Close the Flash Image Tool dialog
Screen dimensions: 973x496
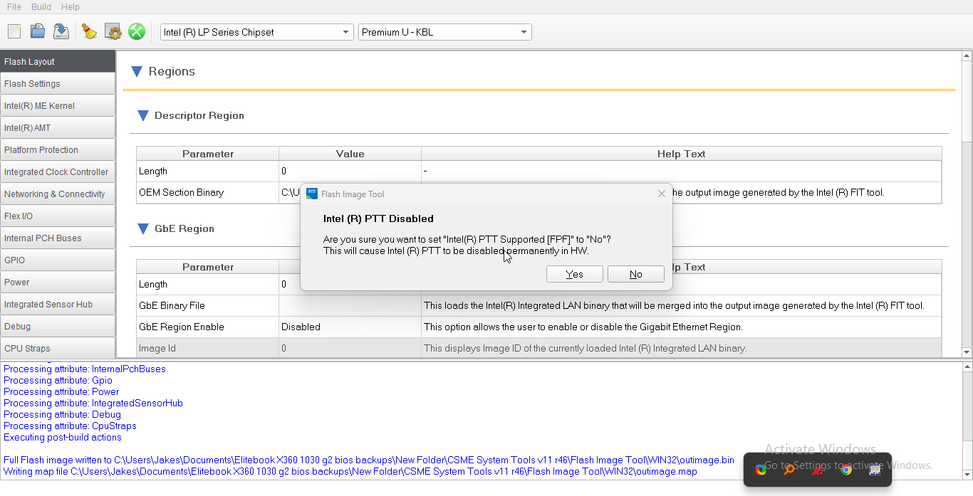coord(661,194)
